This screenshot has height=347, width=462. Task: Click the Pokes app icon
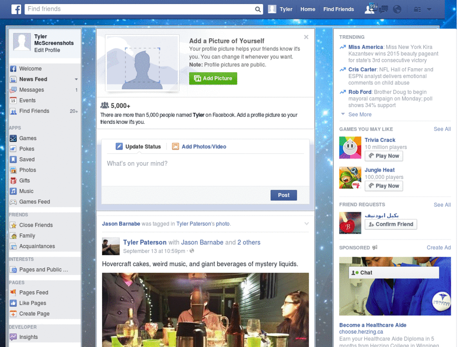click(13, 149)
